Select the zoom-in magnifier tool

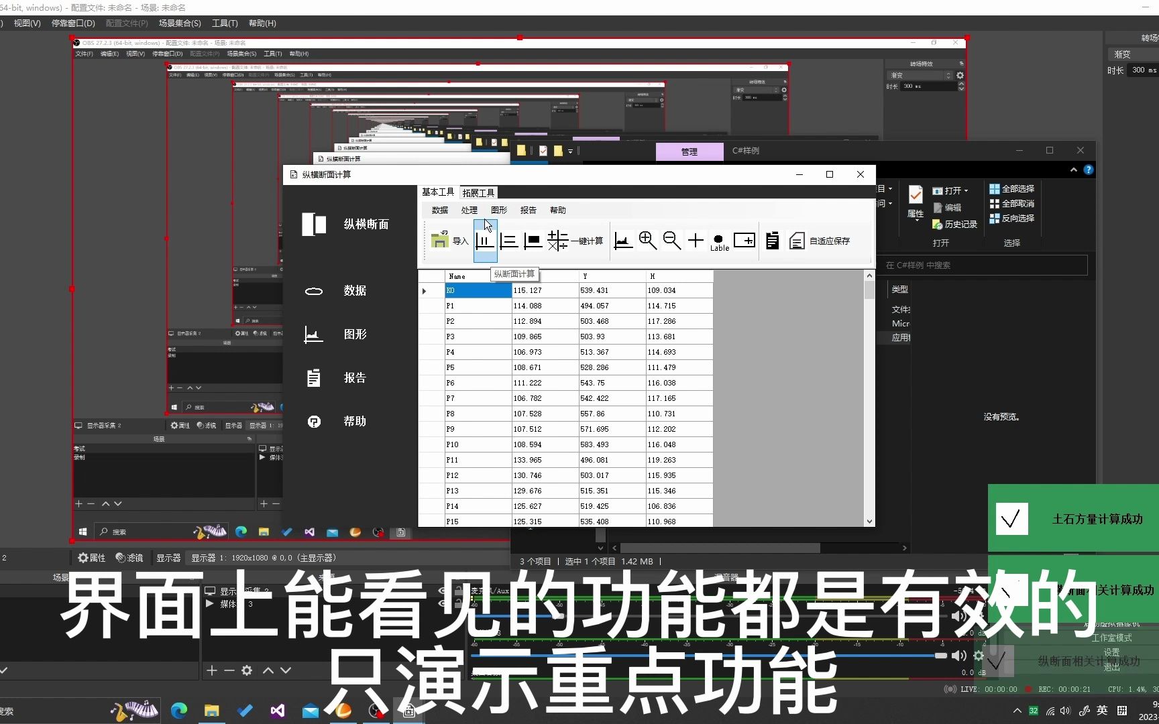pyautogui.click(x=647, y=240)
